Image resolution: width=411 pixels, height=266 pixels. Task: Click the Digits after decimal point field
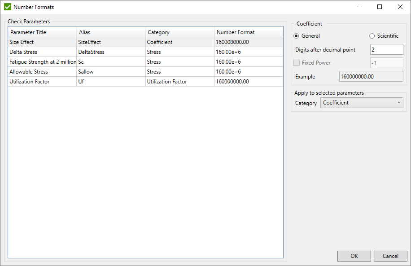coord(386,49)
